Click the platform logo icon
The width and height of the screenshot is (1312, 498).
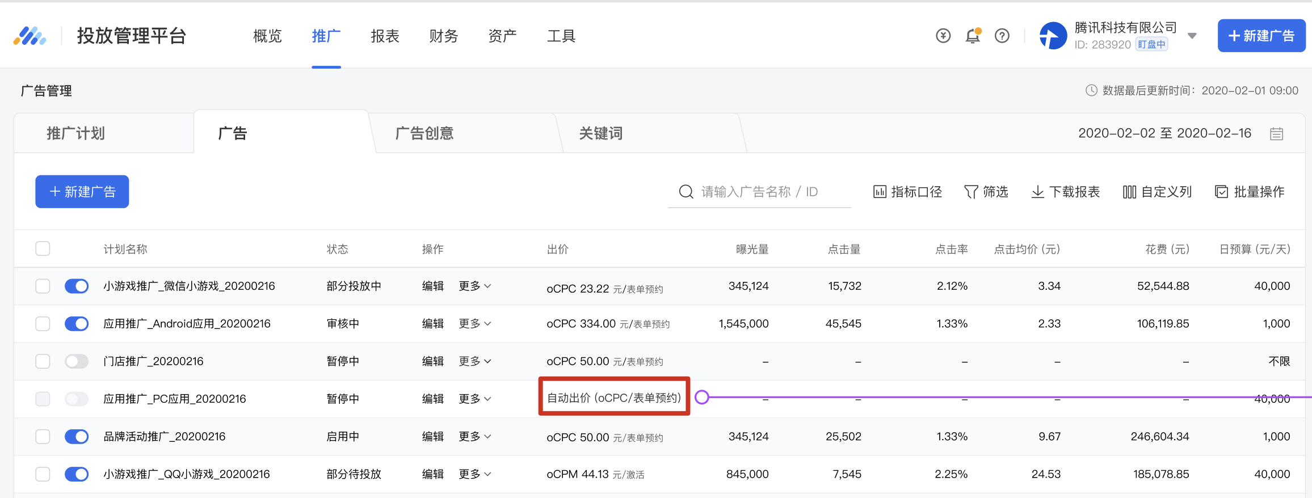30,36
